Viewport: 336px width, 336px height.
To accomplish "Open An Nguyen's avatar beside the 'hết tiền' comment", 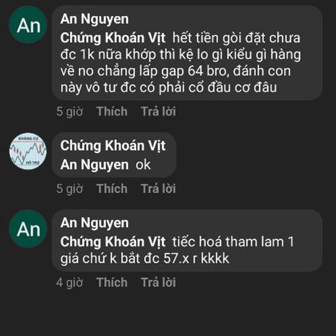I will [x=28, y=25].
